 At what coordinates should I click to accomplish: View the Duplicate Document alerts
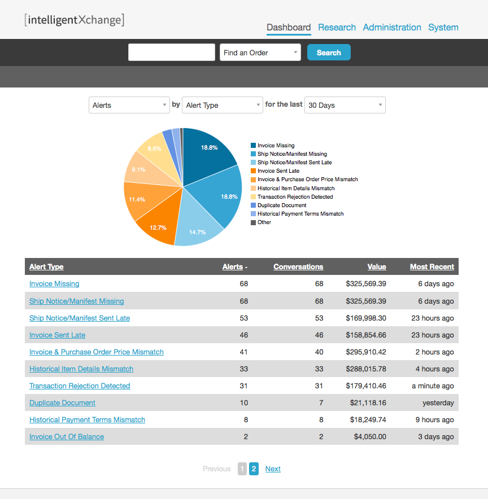(x=62, y=402)
